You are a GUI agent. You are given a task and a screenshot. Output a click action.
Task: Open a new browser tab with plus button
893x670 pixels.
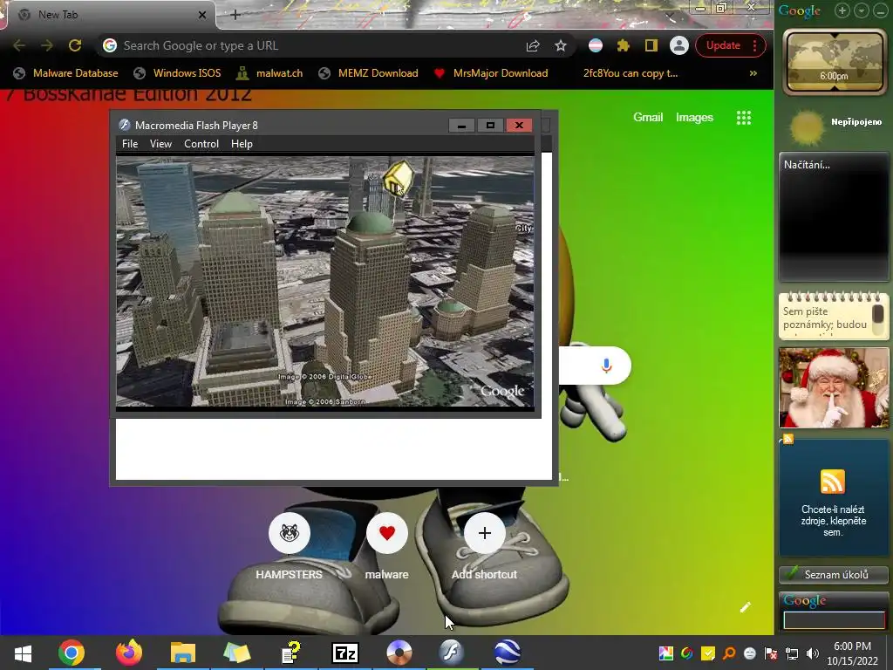235,15
